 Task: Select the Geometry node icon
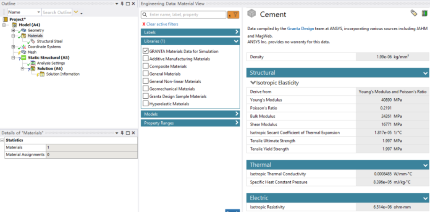[x=24, y=31]
